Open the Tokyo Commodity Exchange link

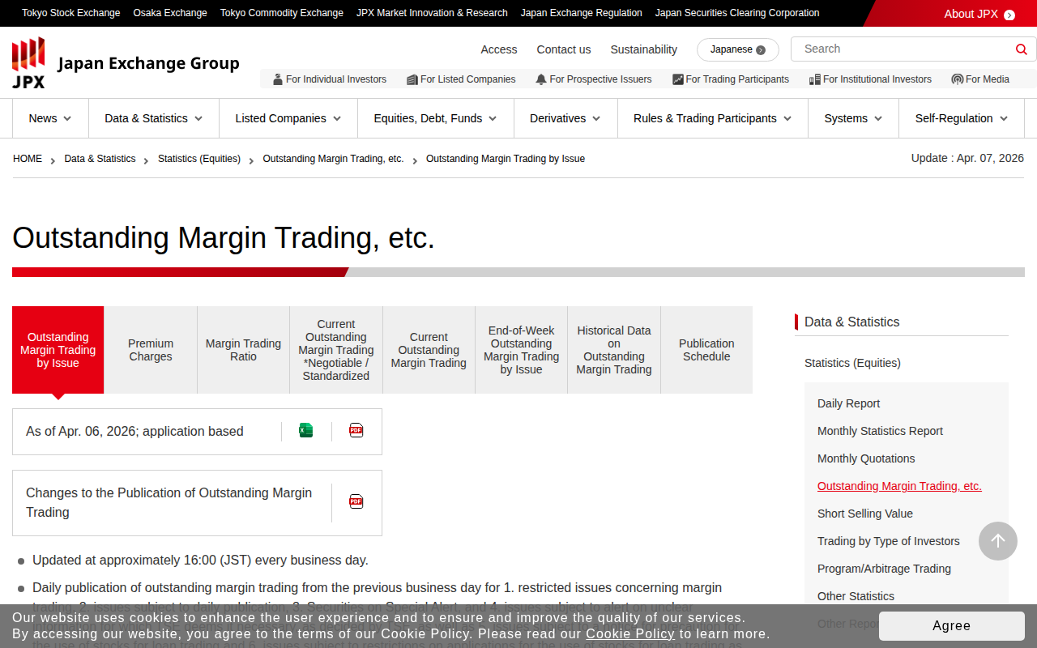[x=282, y=13]
